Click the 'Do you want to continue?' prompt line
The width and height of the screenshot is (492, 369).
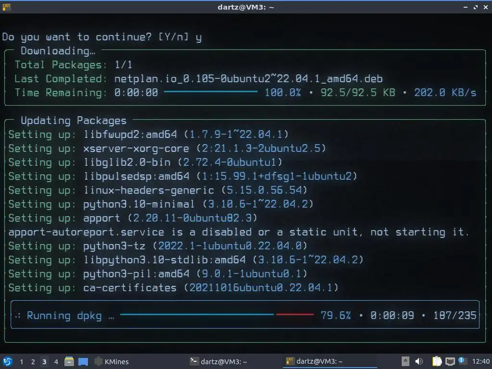[x=102, y=37]
